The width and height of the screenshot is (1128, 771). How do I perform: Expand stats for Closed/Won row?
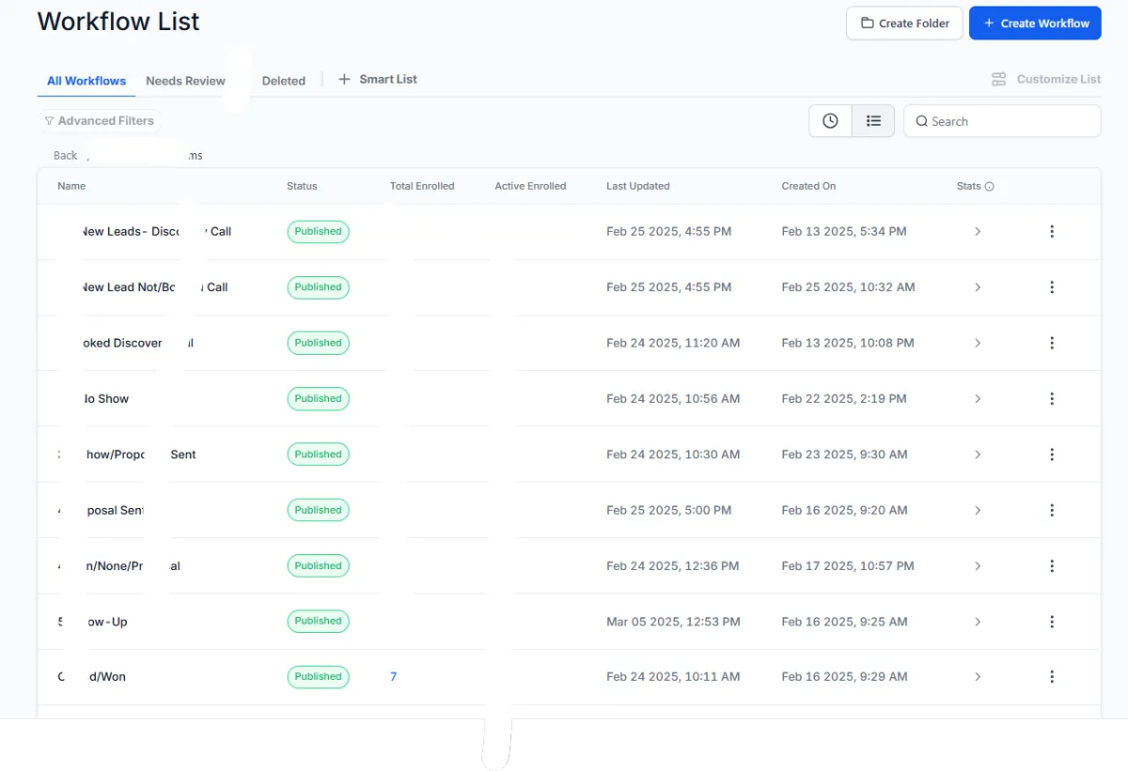[x=978, y=676]
